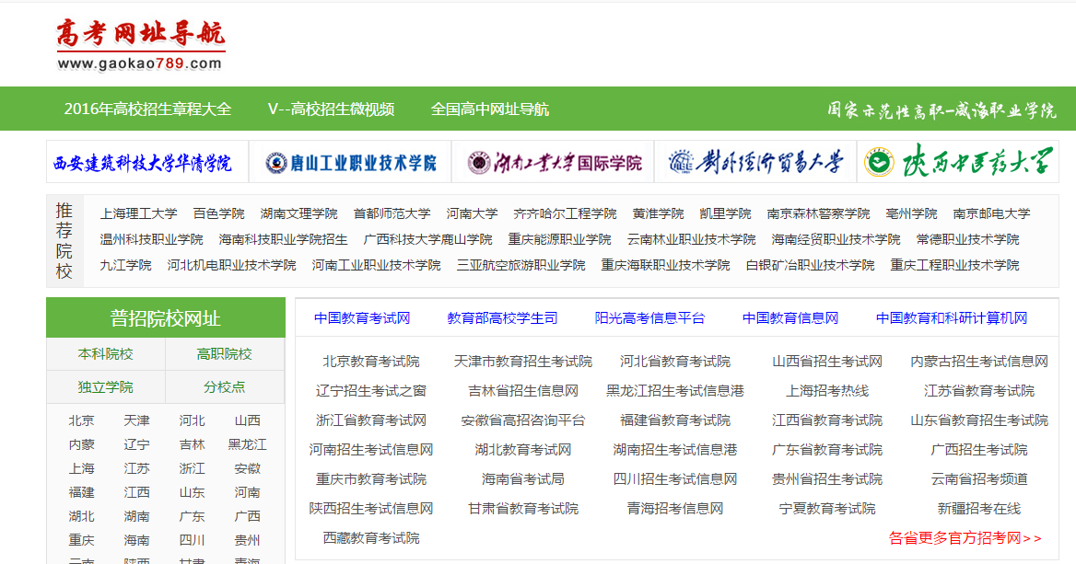Open 海南省考试局 link
Screen dimensions: 1076x564
click(523, 479)
